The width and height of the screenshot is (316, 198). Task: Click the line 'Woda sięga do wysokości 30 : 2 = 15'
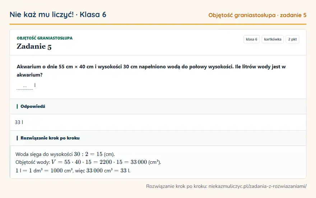click(x=65, y=154)
